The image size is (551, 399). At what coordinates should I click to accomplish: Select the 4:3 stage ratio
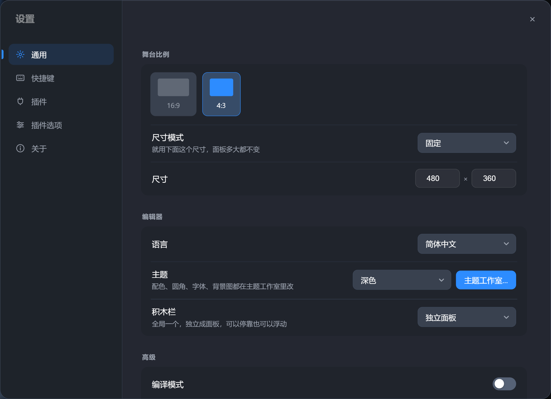click(x=221, y=94)
